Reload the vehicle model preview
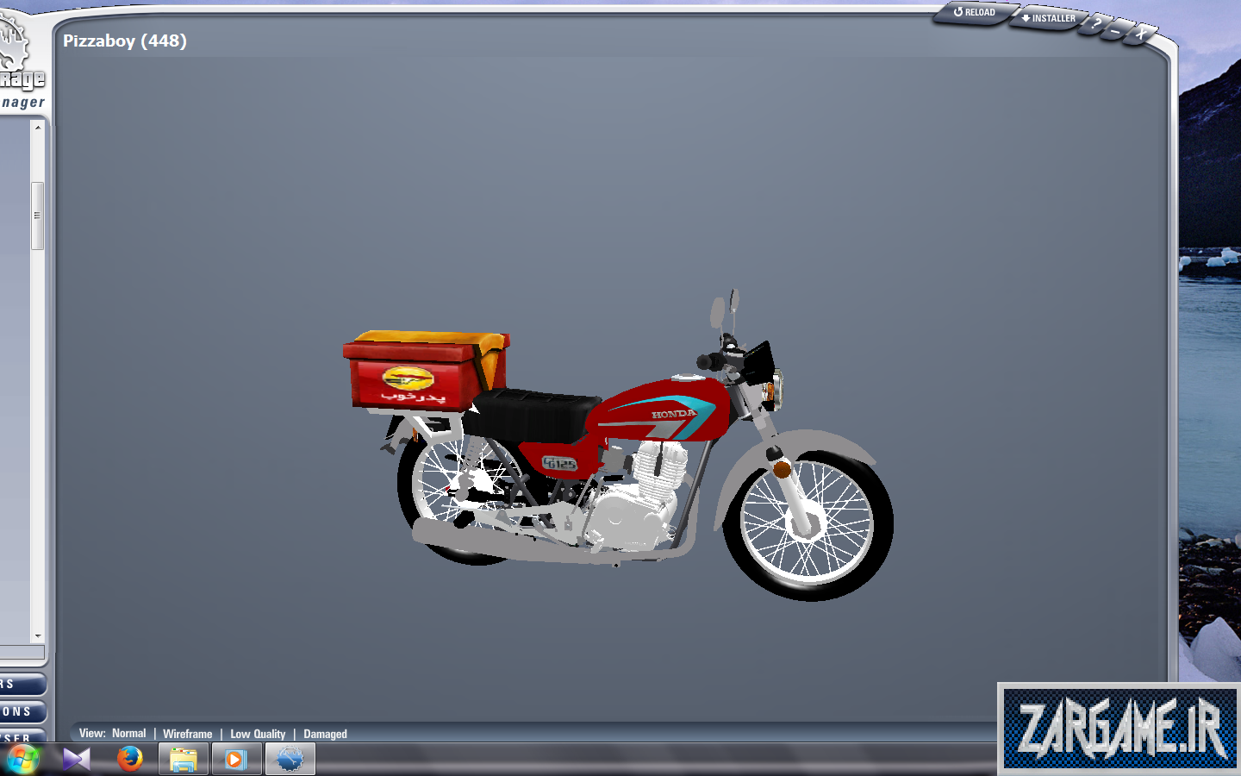 [974, 13]
